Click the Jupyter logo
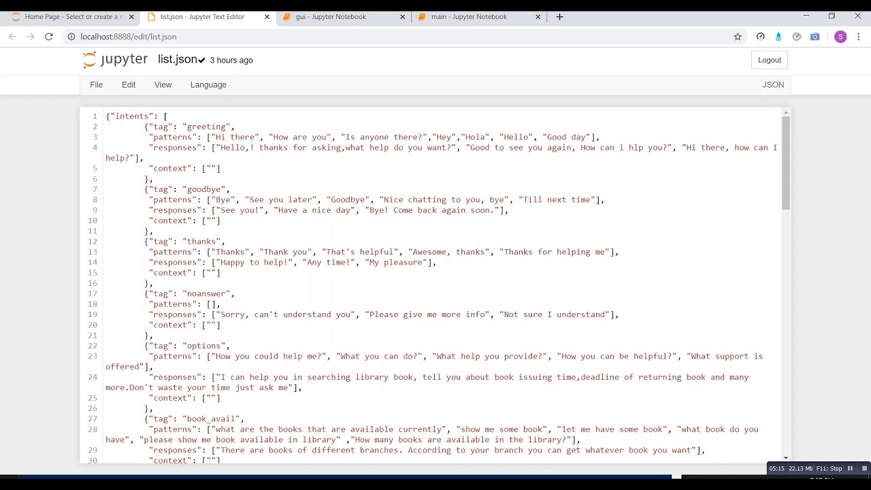The image size is (871, 490). (x=115, y=60)
